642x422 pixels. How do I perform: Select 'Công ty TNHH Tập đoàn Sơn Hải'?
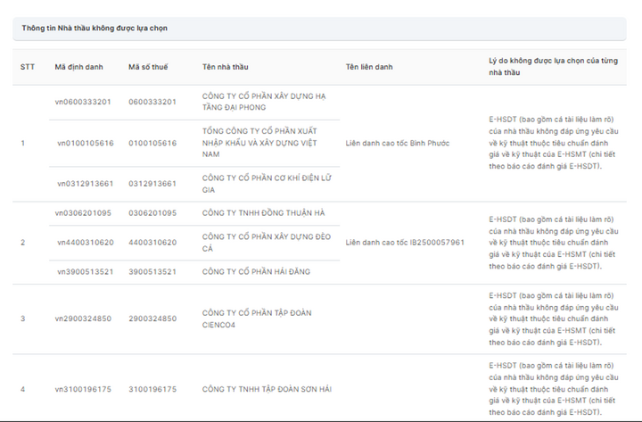coord(266,389)
